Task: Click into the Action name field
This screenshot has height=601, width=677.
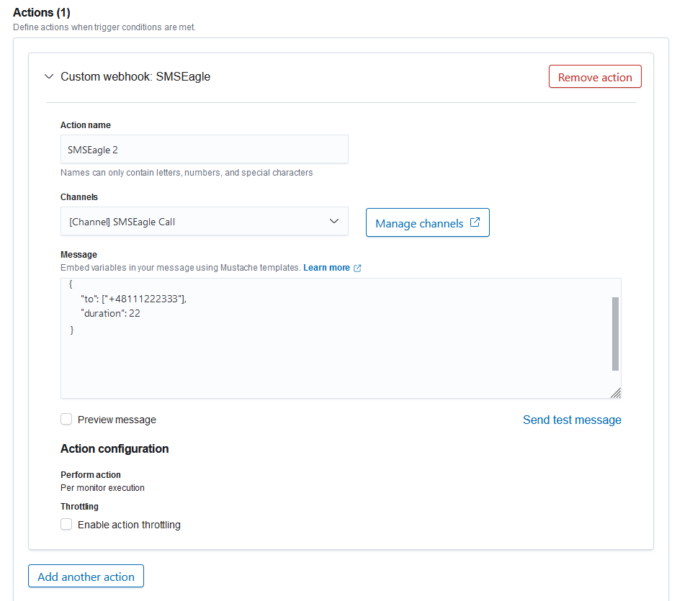Action: point(205,149)
